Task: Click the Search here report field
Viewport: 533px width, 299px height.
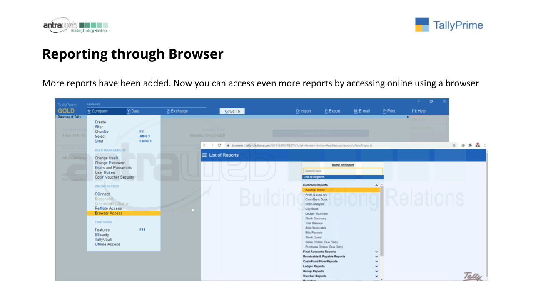Action: (343, 171)
